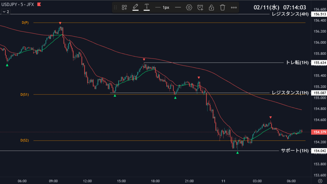Open the line style selector
Viewport: 327px width, 184px height.
coord(178,7)
